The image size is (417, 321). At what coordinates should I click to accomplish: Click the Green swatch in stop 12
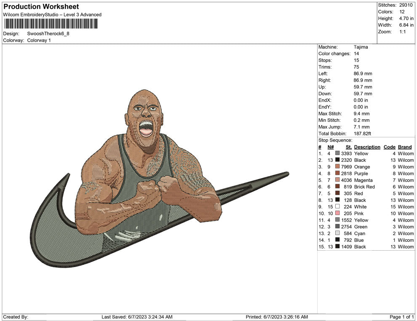coord(337,227)
